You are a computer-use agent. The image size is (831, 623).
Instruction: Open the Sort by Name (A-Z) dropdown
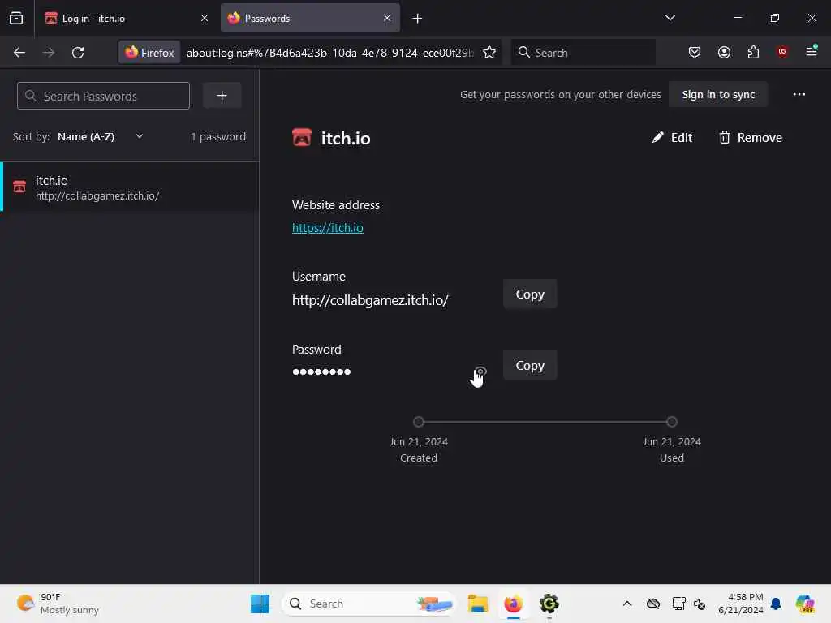(x=101, y=136)
